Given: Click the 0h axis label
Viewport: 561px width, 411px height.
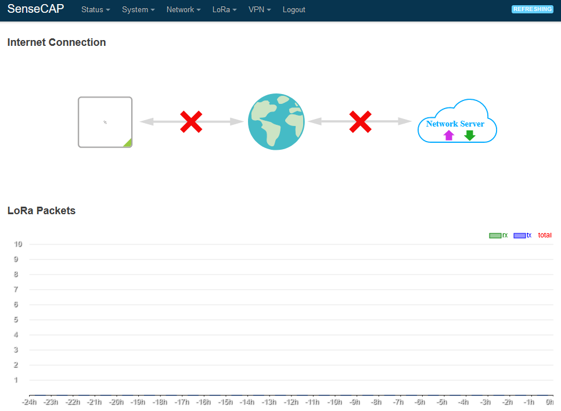Looking at the screenshot, I should pyautogui.click(x=549, y=402).
